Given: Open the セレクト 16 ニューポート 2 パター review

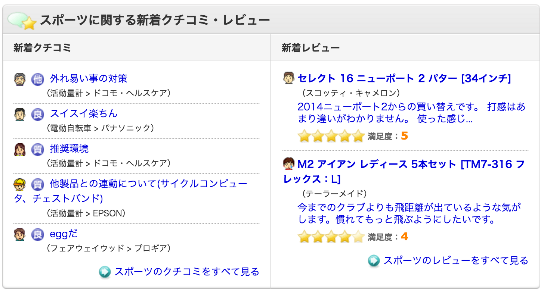Looking at the screenshot, I should tap(404, 78).
